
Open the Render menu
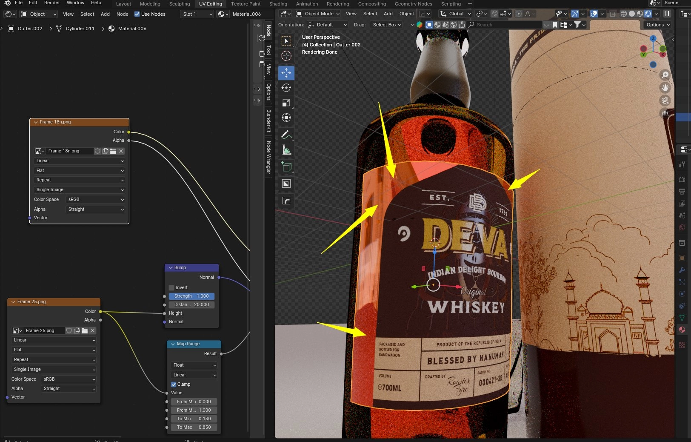point(52,3)
